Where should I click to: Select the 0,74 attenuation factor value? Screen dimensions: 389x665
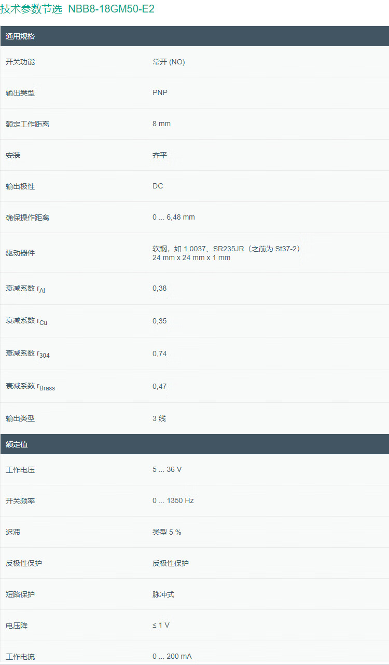pyautogui.click(x=160, y=353)
